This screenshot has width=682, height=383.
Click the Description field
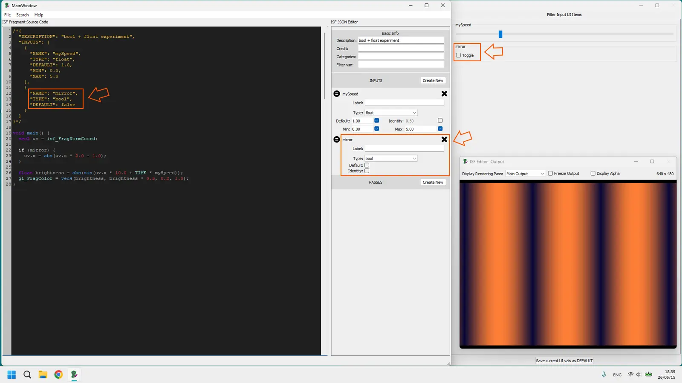[x=401, y=40]
